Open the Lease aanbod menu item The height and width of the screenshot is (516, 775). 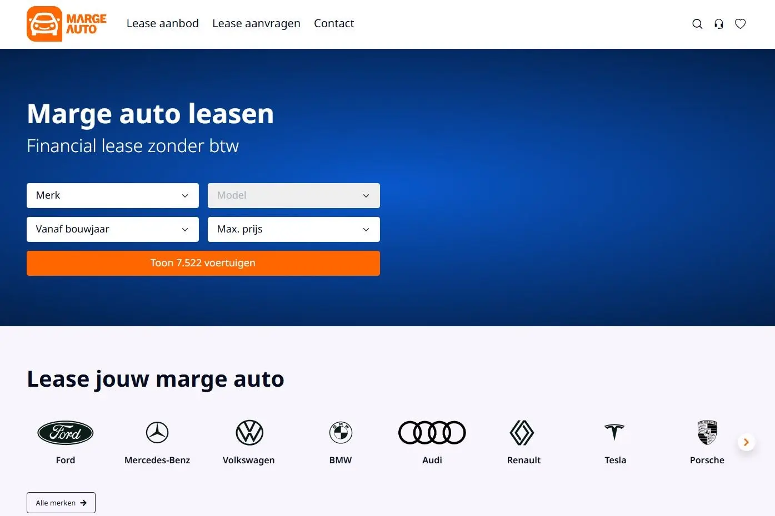pyautogui.click(x=162, y=23)
